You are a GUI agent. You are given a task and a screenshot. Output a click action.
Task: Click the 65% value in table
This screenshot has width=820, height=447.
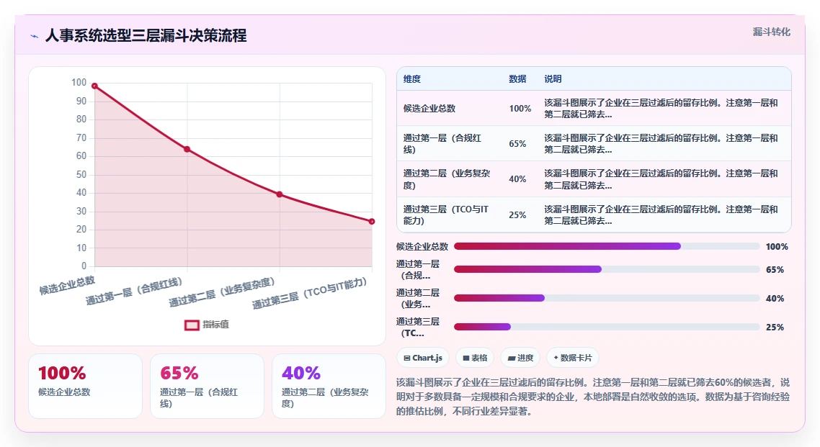[518, 144]
